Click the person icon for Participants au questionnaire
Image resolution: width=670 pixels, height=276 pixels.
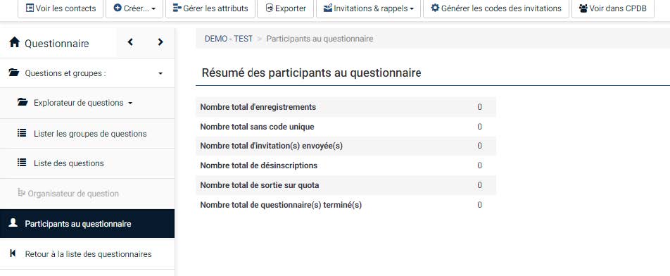[13, 223]
